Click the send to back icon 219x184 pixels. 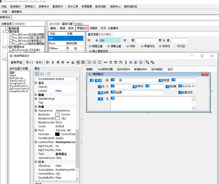[x=152, y=63]
